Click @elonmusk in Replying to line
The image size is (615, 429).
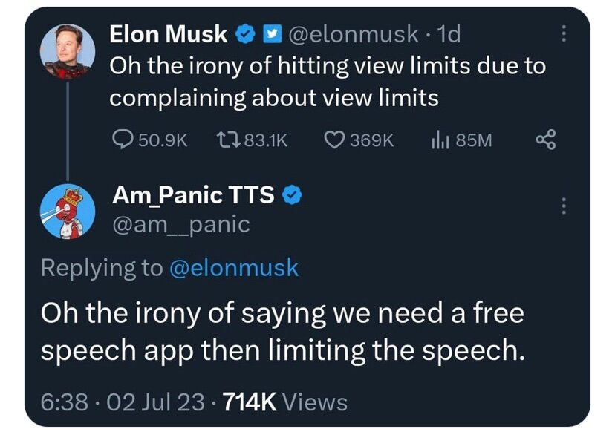(x=234, y=267)
